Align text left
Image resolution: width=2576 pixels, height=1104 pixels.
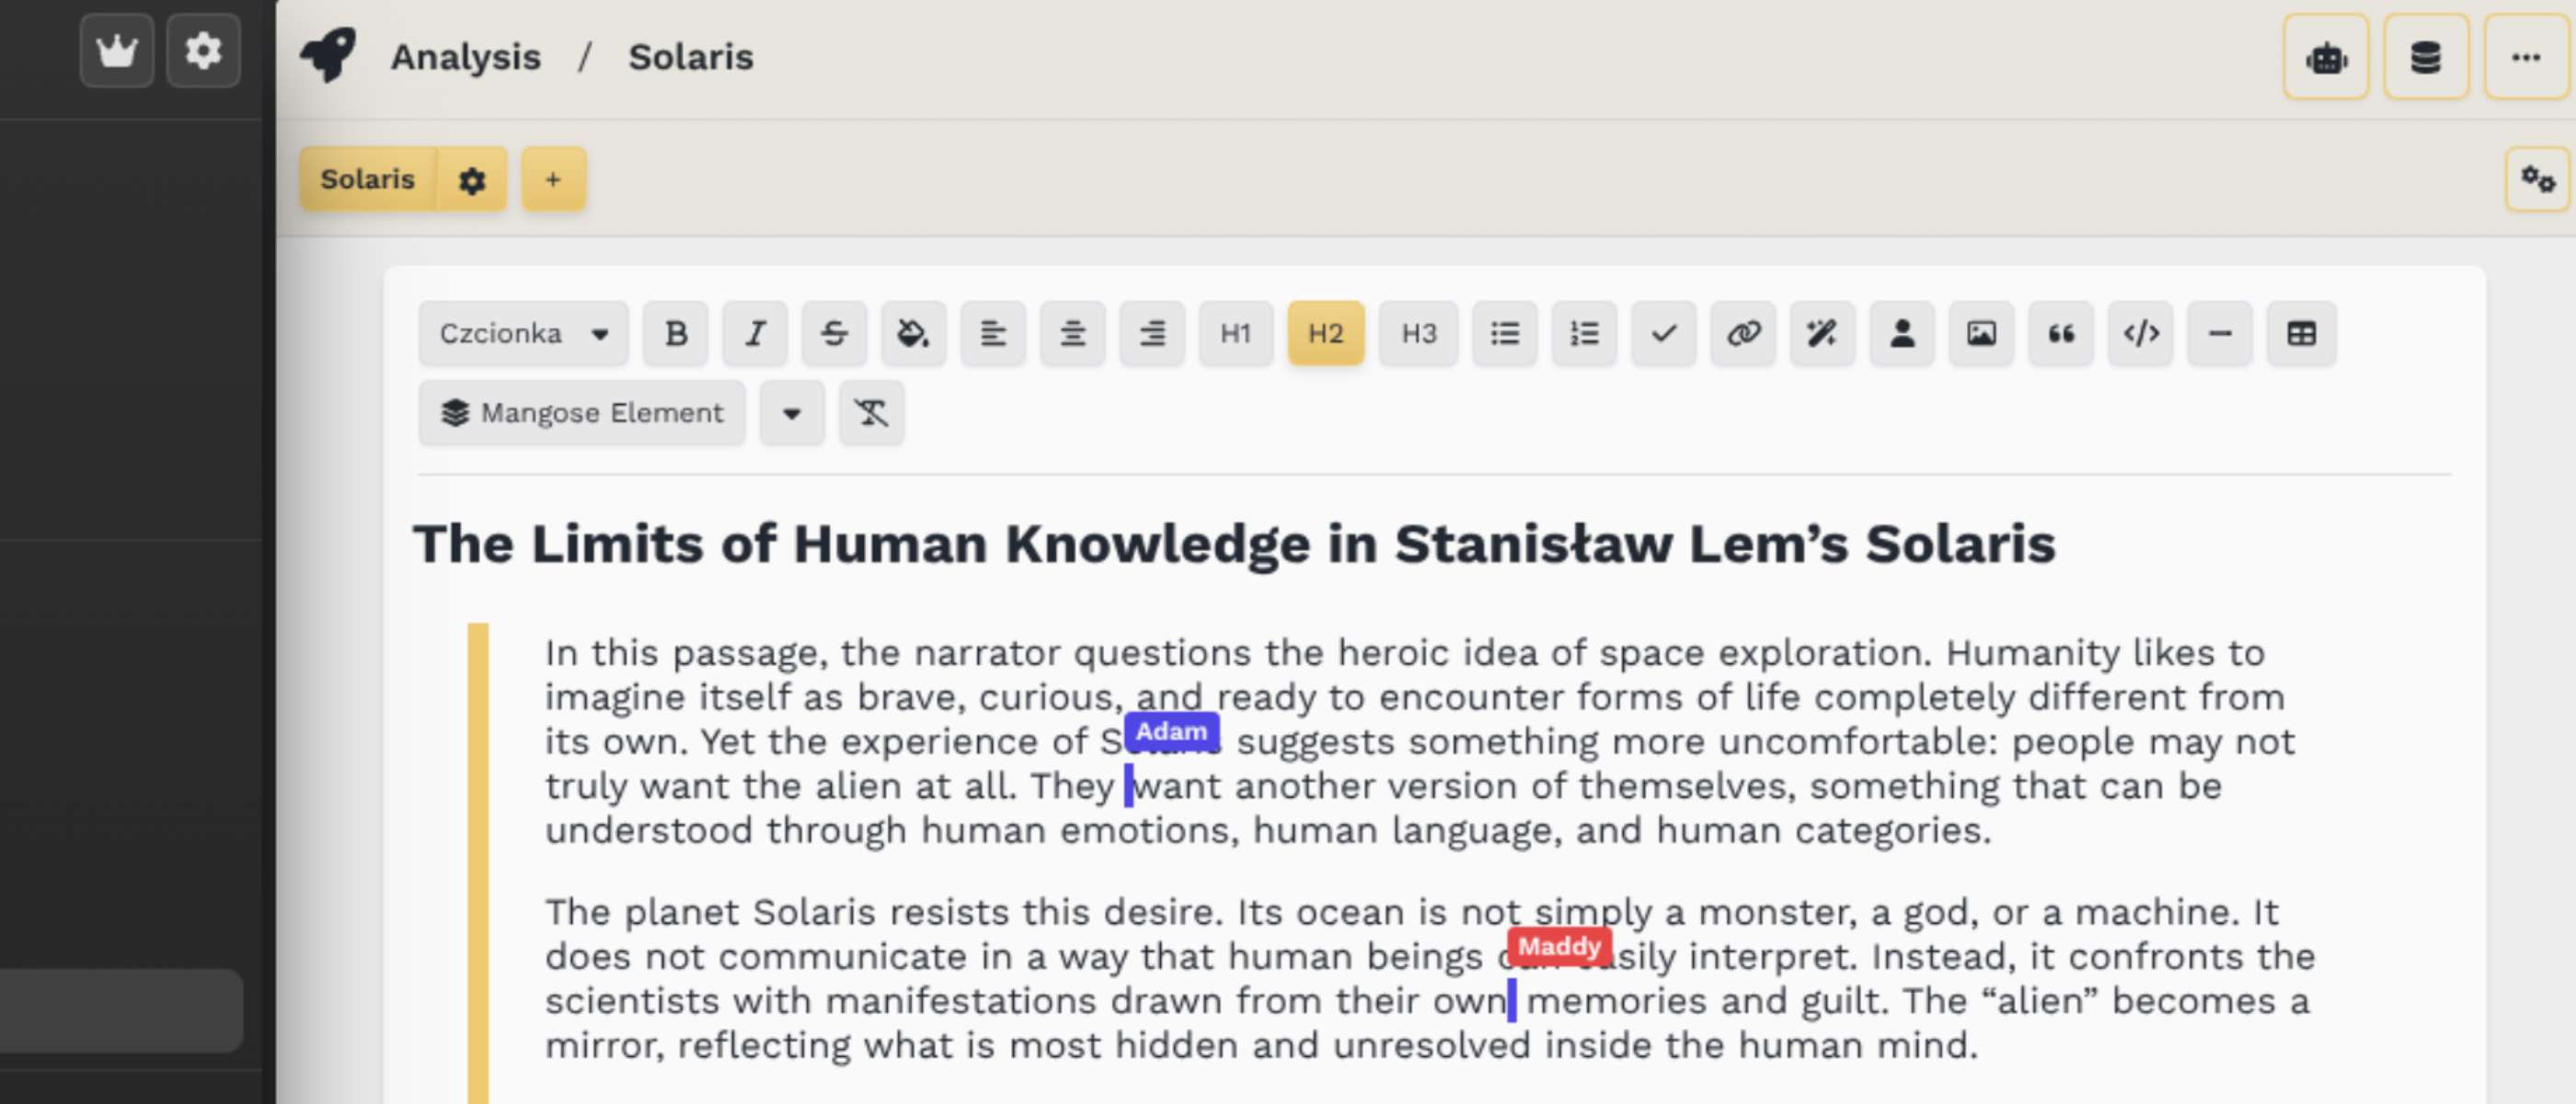pyautogui.click(x=993, y=333)
